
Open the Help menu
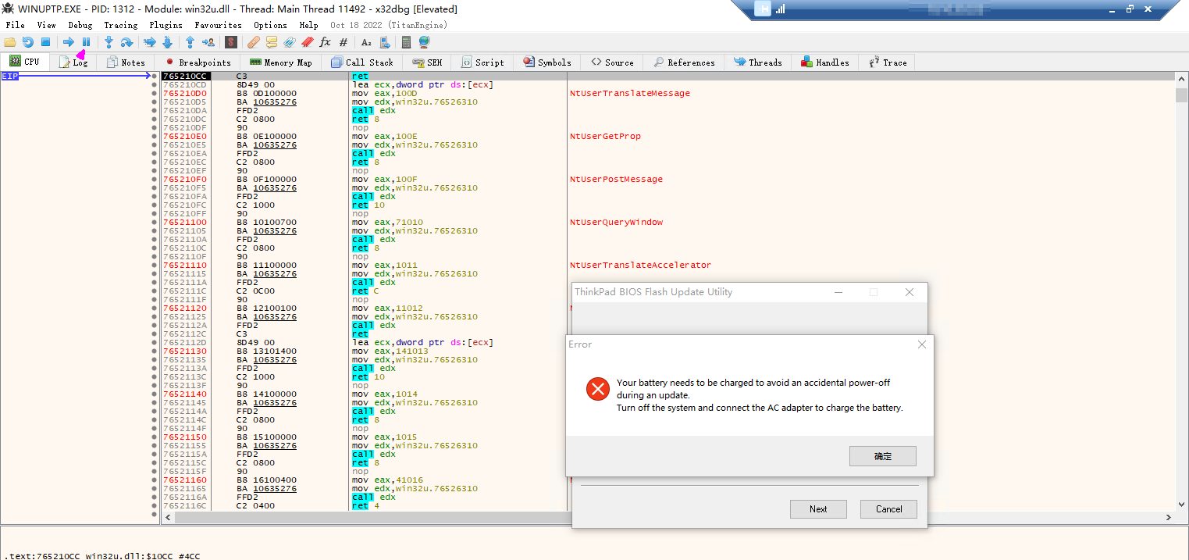coord(308,25)
